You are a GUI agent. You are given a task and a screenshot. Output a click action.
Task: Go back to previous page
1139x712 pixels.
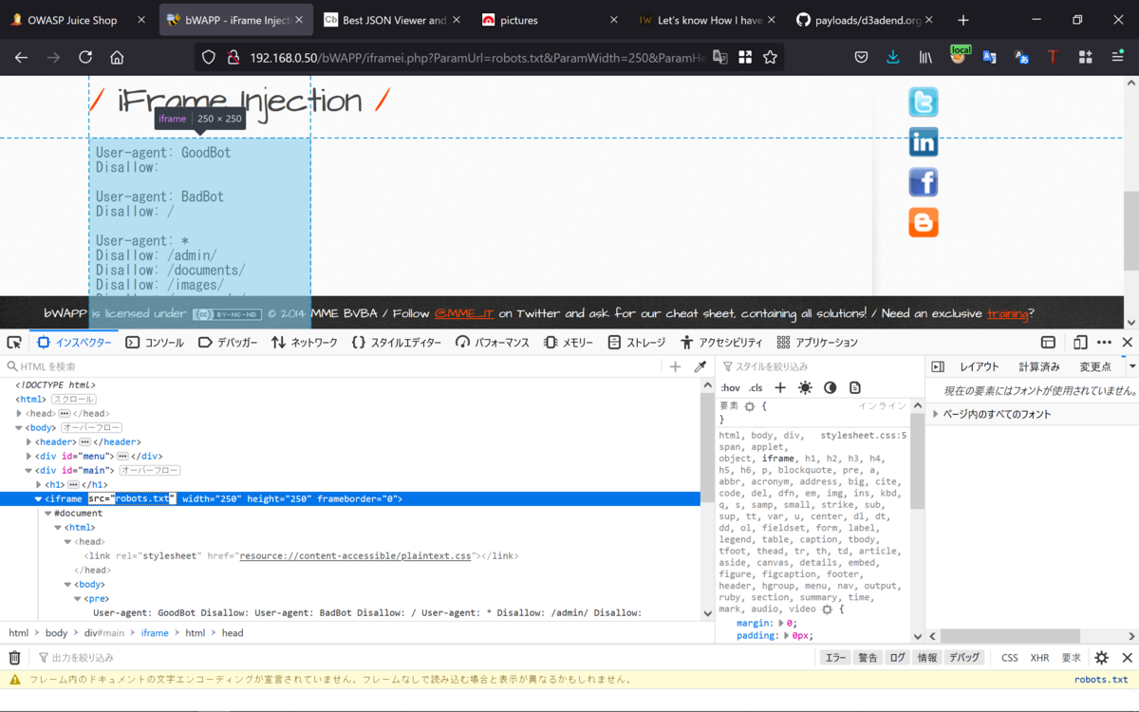click(x=21, y=57)
